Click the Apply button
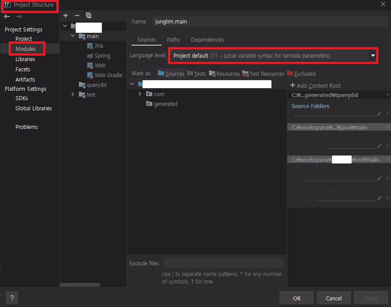391x307 pixels. [x=371, y=298]
